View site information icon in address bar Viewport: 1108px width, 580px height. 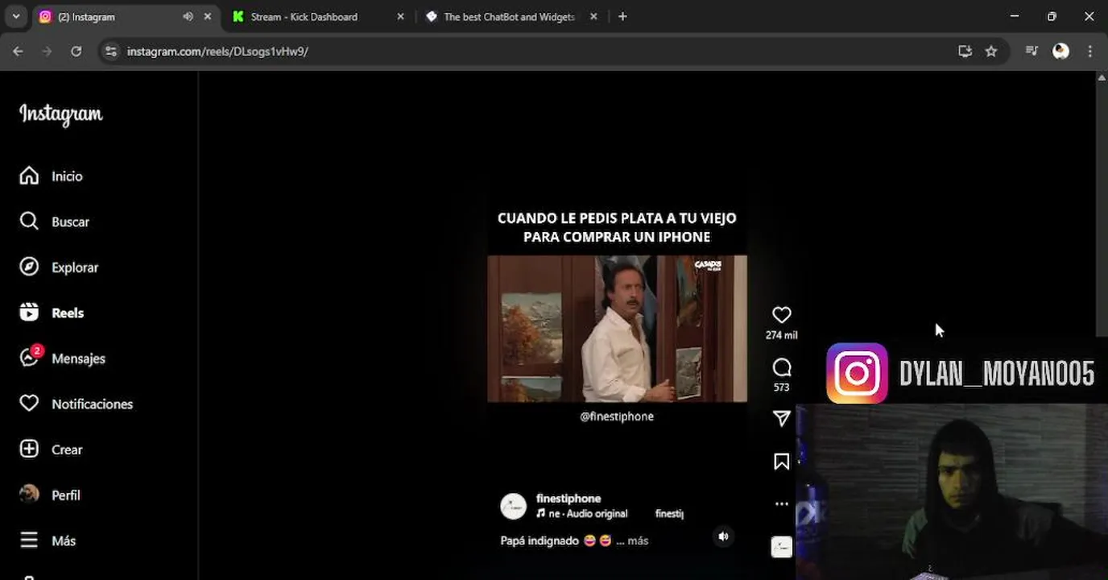click(x=111, y=52)
